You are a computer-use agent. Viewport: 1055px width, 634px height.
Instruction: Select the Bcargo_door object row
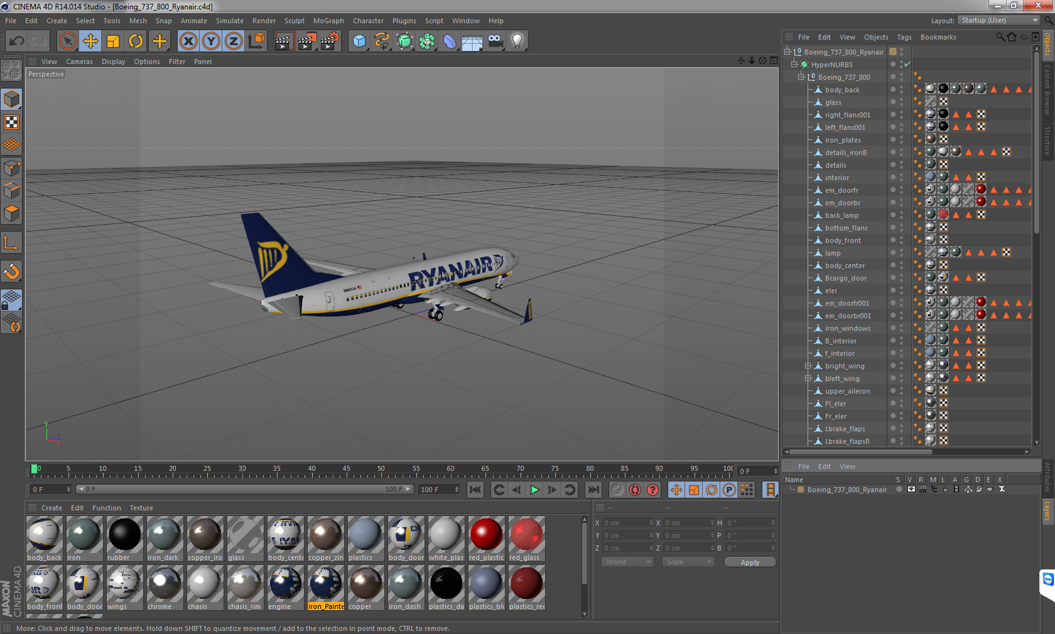point(845,277)
